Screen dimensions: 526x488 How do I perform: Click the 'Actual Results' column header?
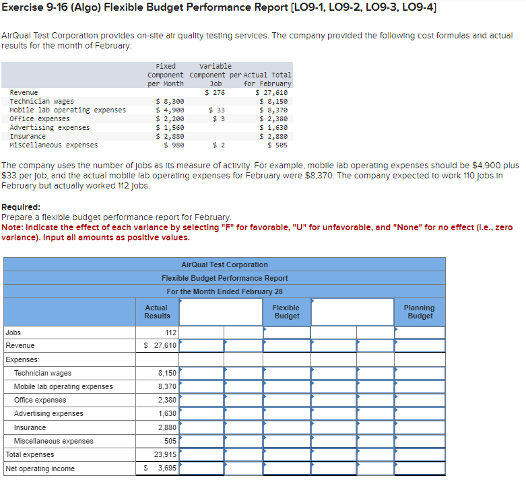pyautogui.click(x=157, y=312)
